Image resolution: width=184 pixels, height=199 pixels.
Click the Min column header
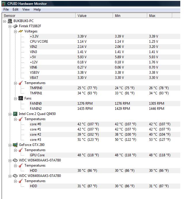(x=130, y=15)
